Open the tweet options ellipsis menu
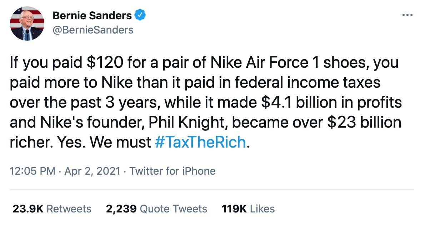The height and width of the screenshot is (226, 425). (x=408, y=15)
